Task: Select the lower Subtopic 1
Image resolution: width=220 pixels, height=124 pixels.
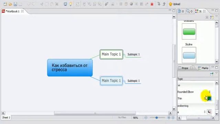Action: (x=134, y=81)
